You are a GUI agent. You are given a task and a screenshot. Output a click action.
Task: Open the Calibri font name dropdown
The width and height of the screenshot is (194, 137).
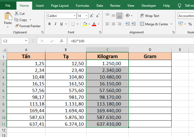(x=75, y=16)
